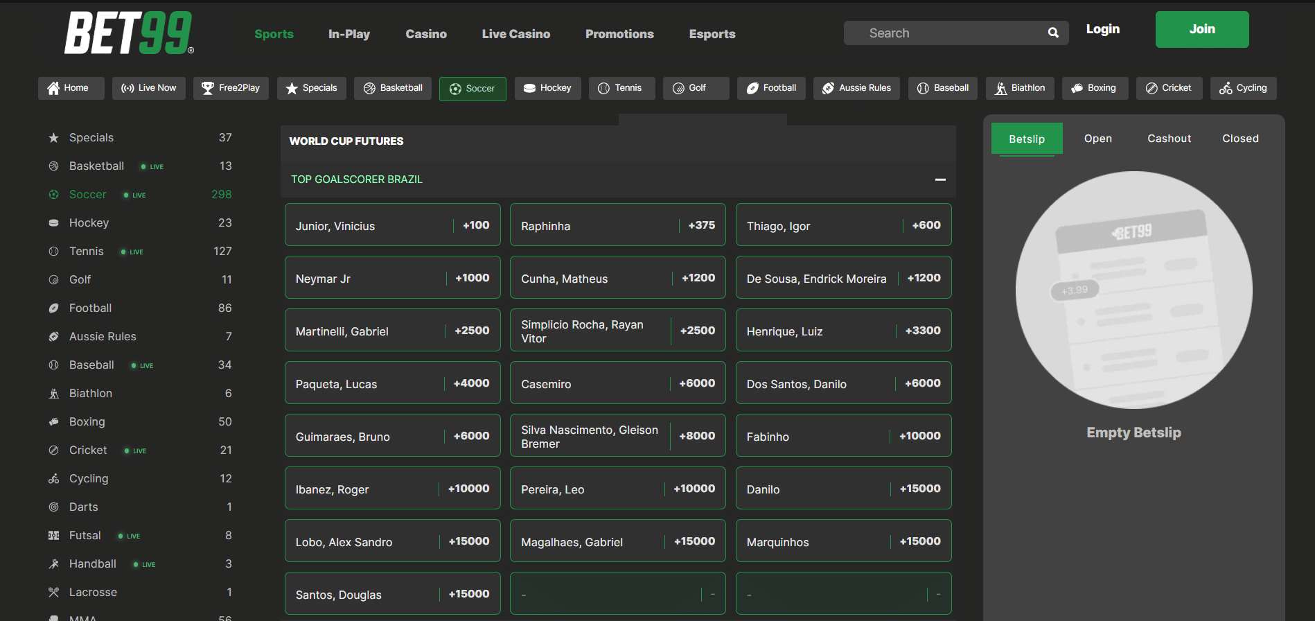Click Lacrosse icon in left sidebar
Viewport: 1315px width, 621px height.
(x=53, y=593)
